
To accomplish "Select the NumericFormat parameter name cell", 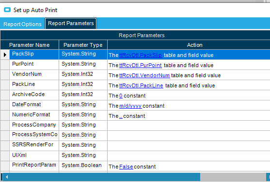I will [34, 115].
